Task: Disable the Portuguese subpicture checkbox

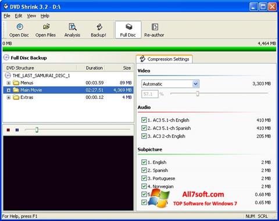Action: pyautogui.click(x=144, y=178)
